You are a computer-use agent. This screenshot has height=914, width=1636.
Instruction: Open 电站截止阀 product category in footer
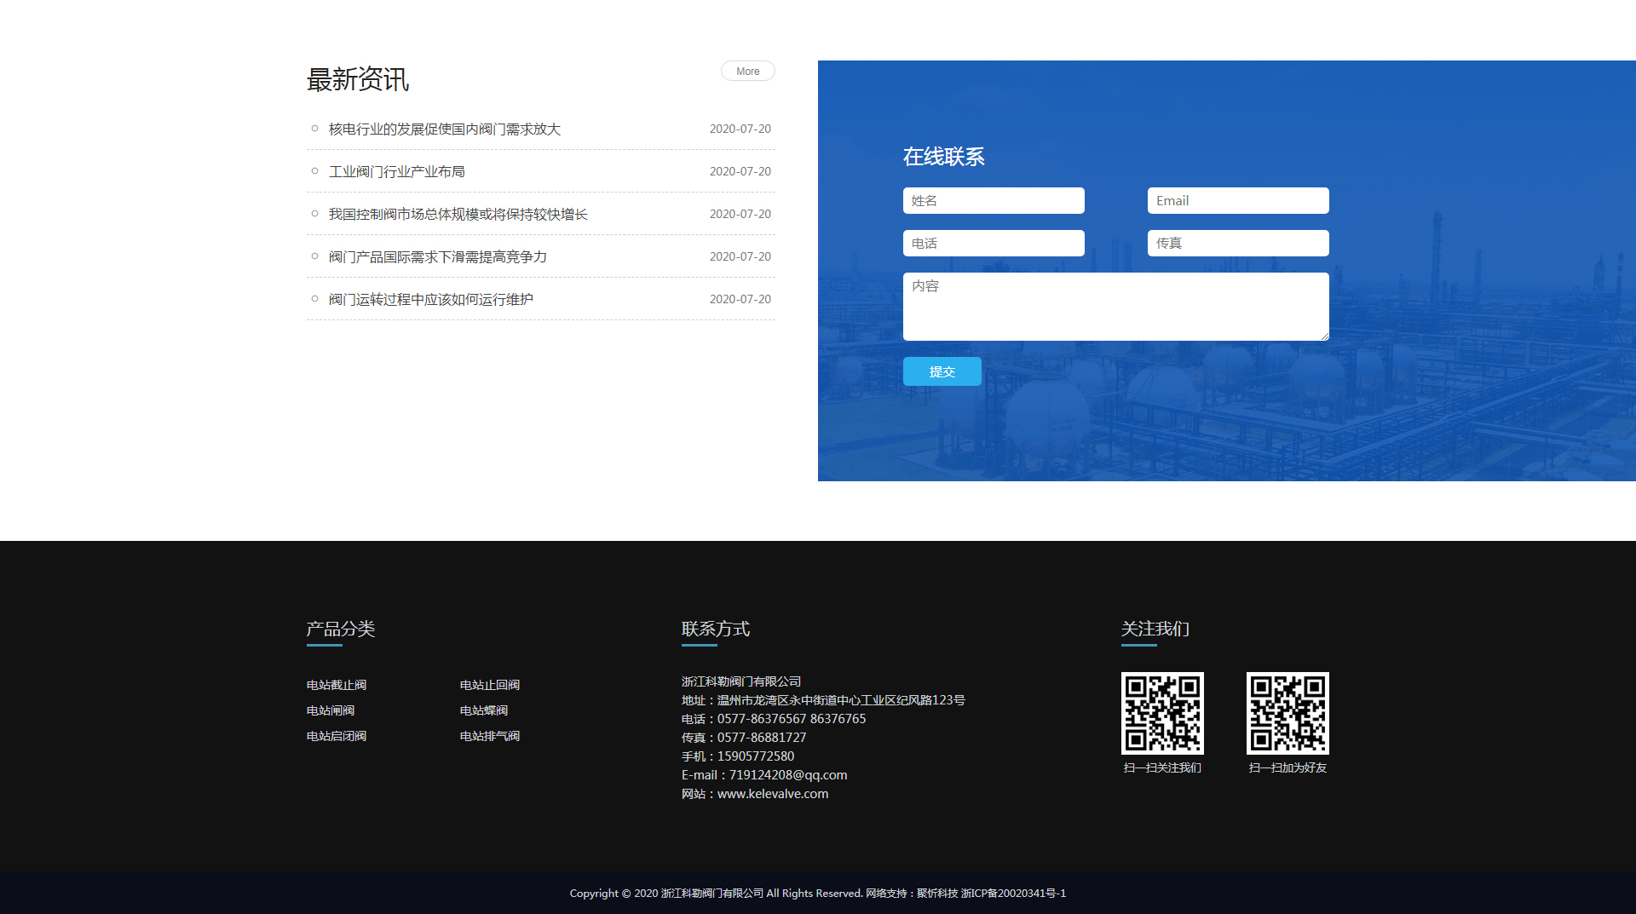[x=337, y=686]
